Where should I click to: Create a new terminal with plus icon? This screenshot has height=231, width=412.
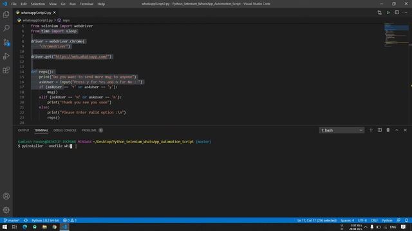tap(371, 130)
